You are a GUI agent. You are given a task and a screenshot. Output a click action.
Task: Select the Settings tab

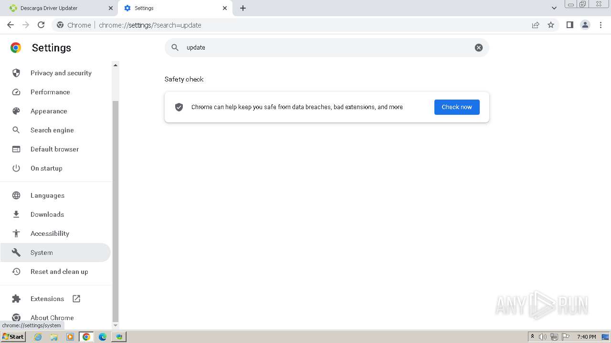pos(175,8)
